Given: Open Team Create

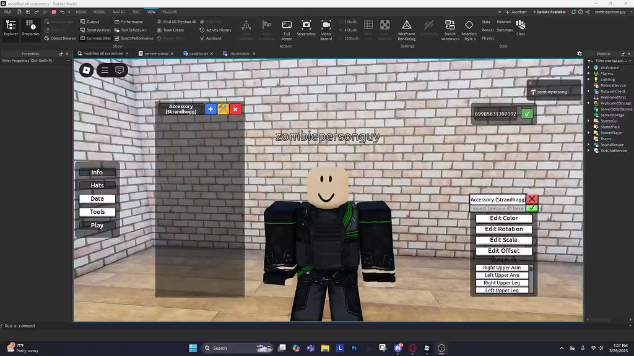Looking at the screenshot, I should click(171, 30).
